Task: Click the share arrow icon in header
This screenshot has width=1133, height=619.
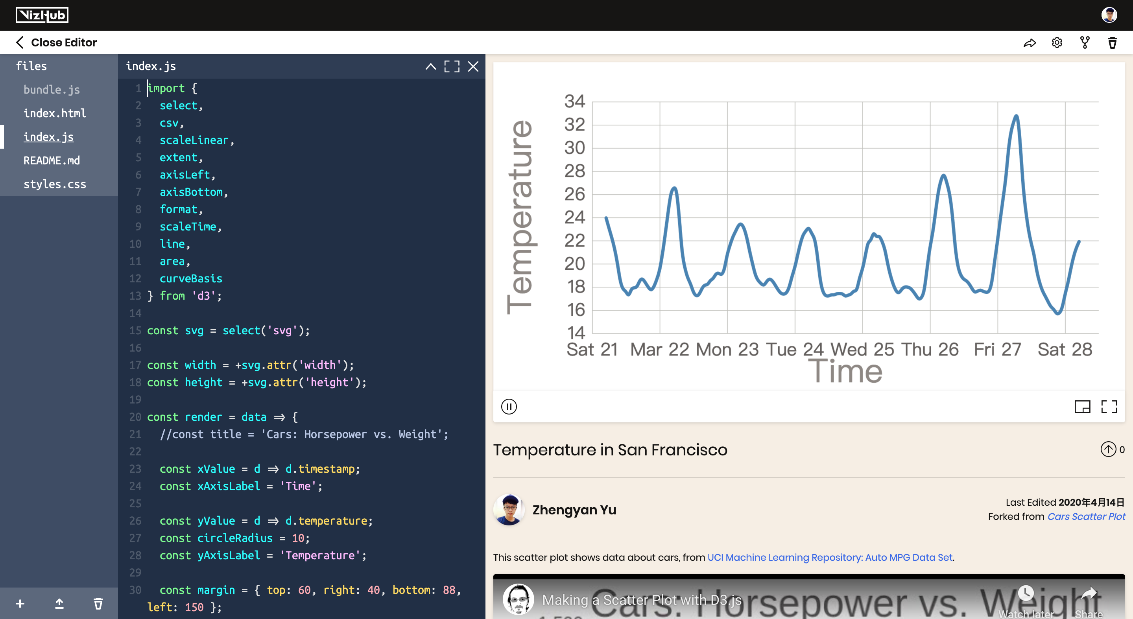Action: point(1029,42)
